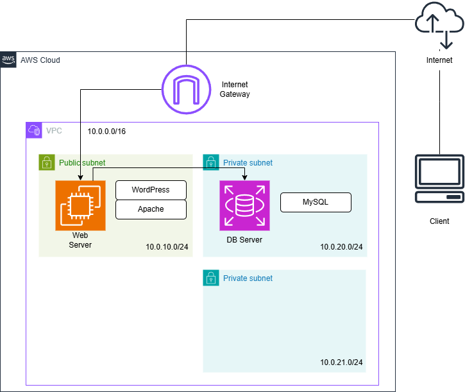
Task: Click the VPC label text
Action: [x=54, y=131]
